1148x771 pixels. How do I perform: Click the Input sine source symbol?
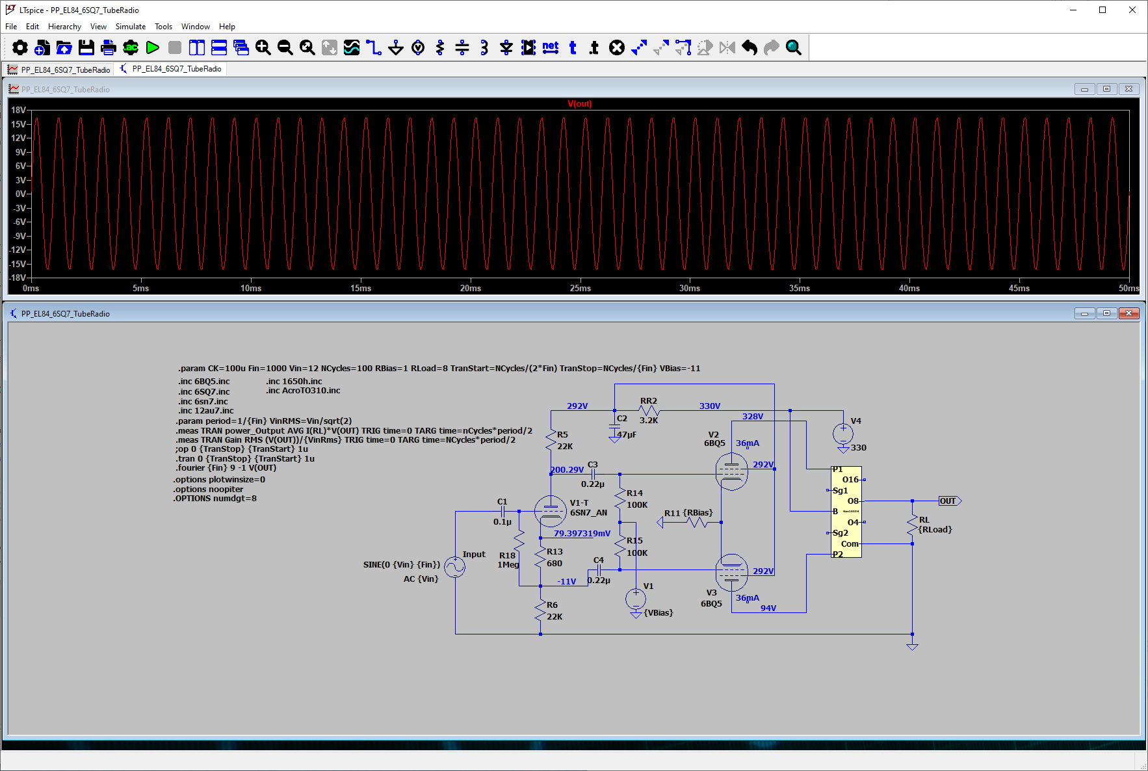click(x=454, y=567)
